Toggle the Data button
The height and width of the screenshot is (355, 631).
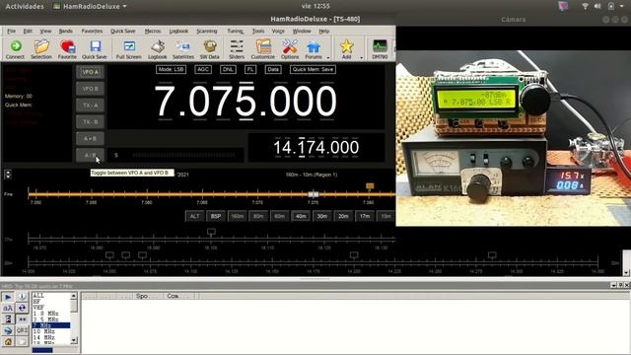(273, 69)
